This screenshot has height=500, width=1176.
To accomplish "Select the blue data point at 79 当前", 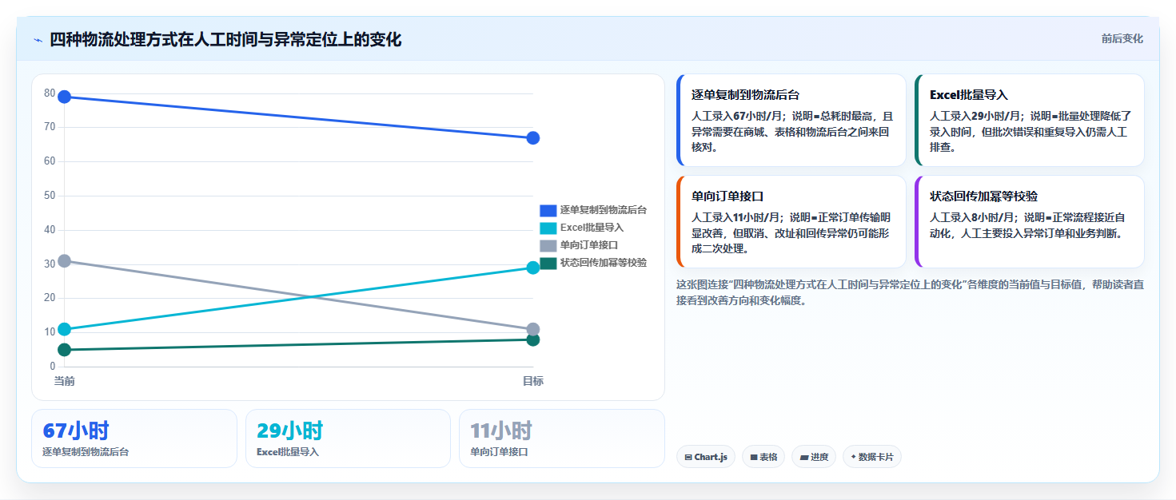I will tap(65, 97).
